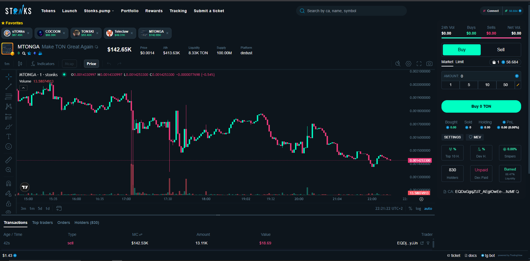Open the Teleclaw favorite token

[x=119, y=33]
